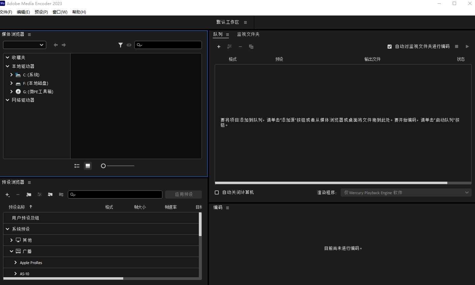Click the Remove minus icon in Queue toolbar
The image size is (475, 285).
[x=240, y=47]
